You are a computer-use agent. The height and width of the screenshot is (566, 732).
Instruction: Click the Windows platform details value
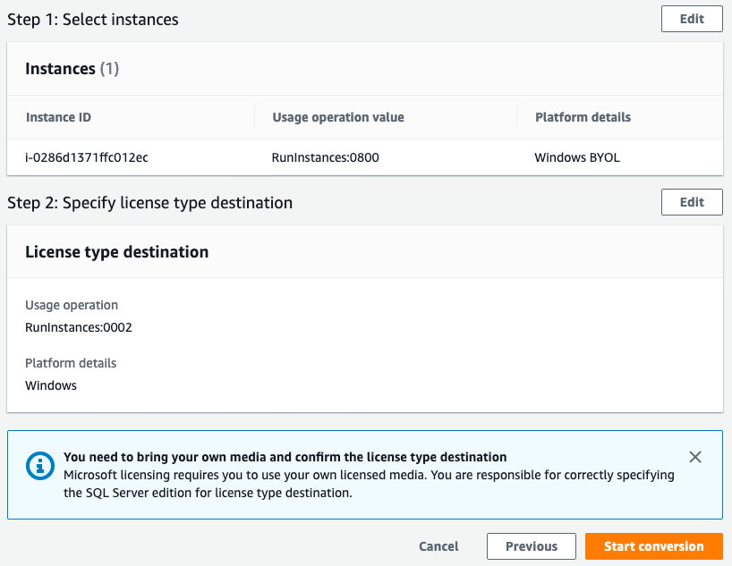(51, 385)
